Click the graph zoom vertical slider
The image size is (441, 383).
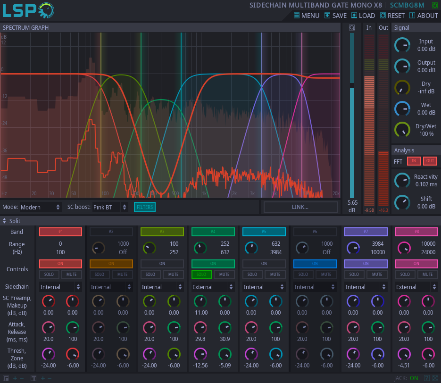351,115
